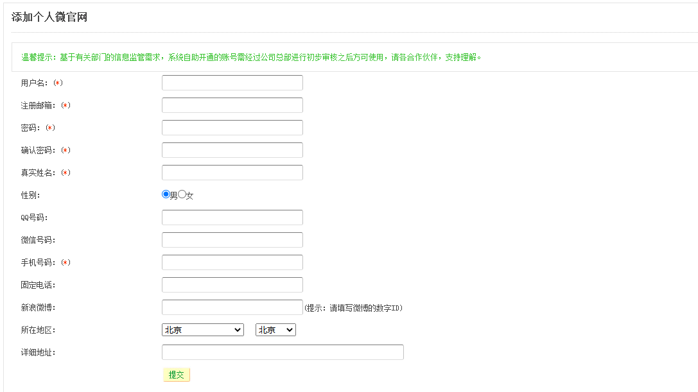Click the QQ号码 input field
The width and height of the screenshot is (698, 392).
(x=232, y=217)
